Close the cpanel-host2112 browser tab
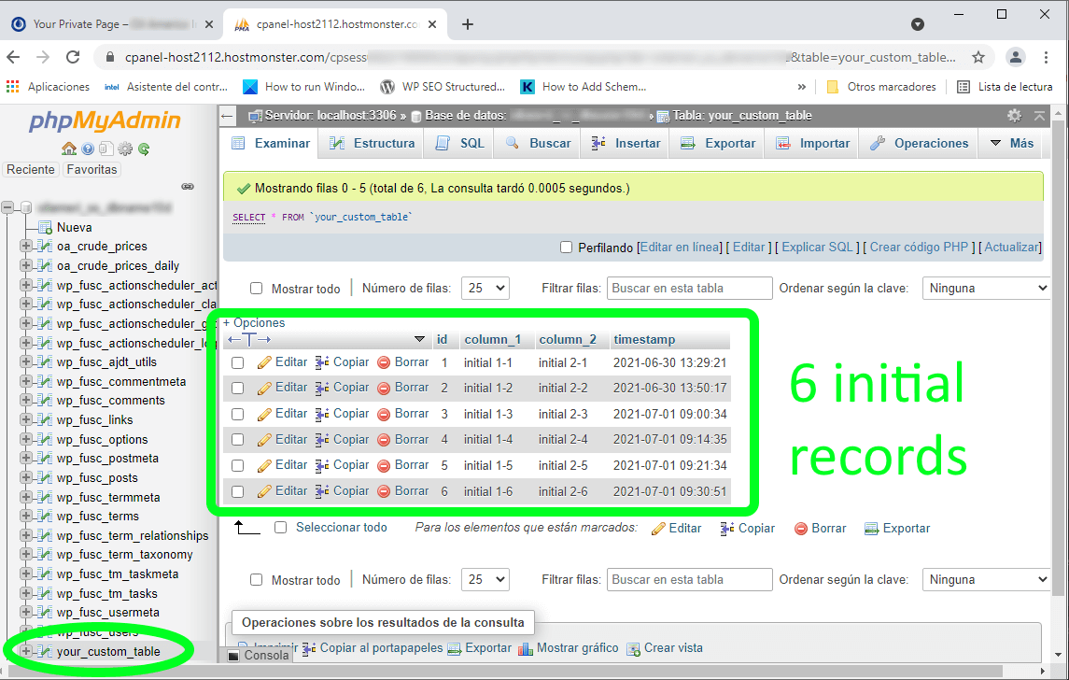1069x680 pixels. [x=432, y=24]
